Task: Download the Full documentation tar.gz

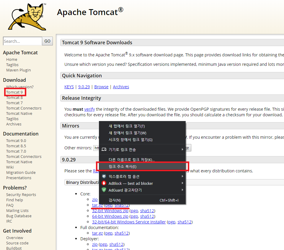Action: [97, 233]
